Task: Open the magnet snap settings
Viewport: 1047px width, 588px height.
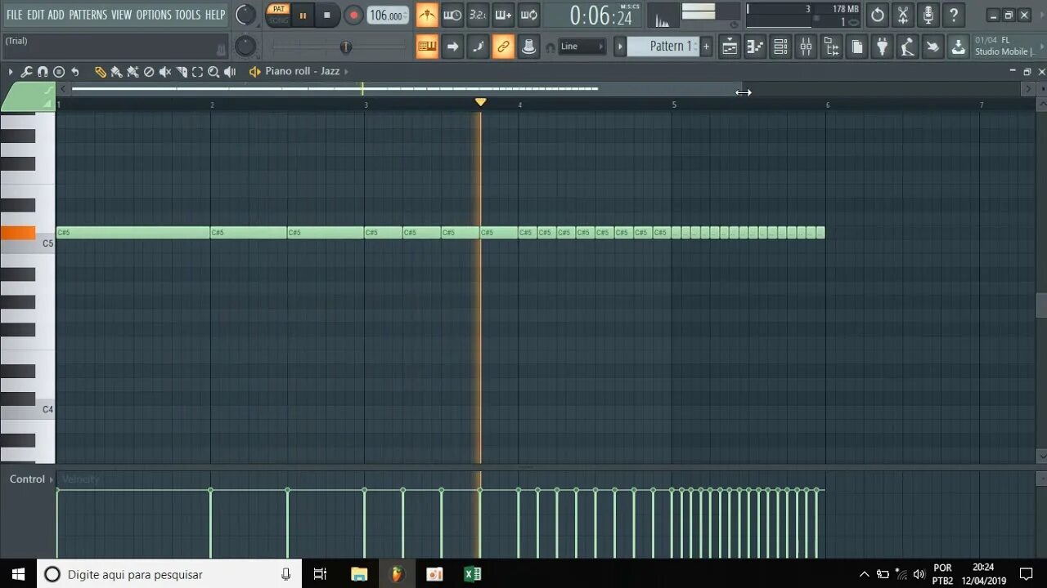Action: click(43, 72)
